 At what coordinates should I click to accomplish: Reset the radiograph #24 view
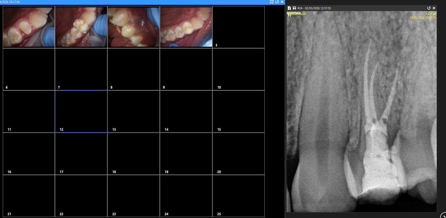pos(429,8)
